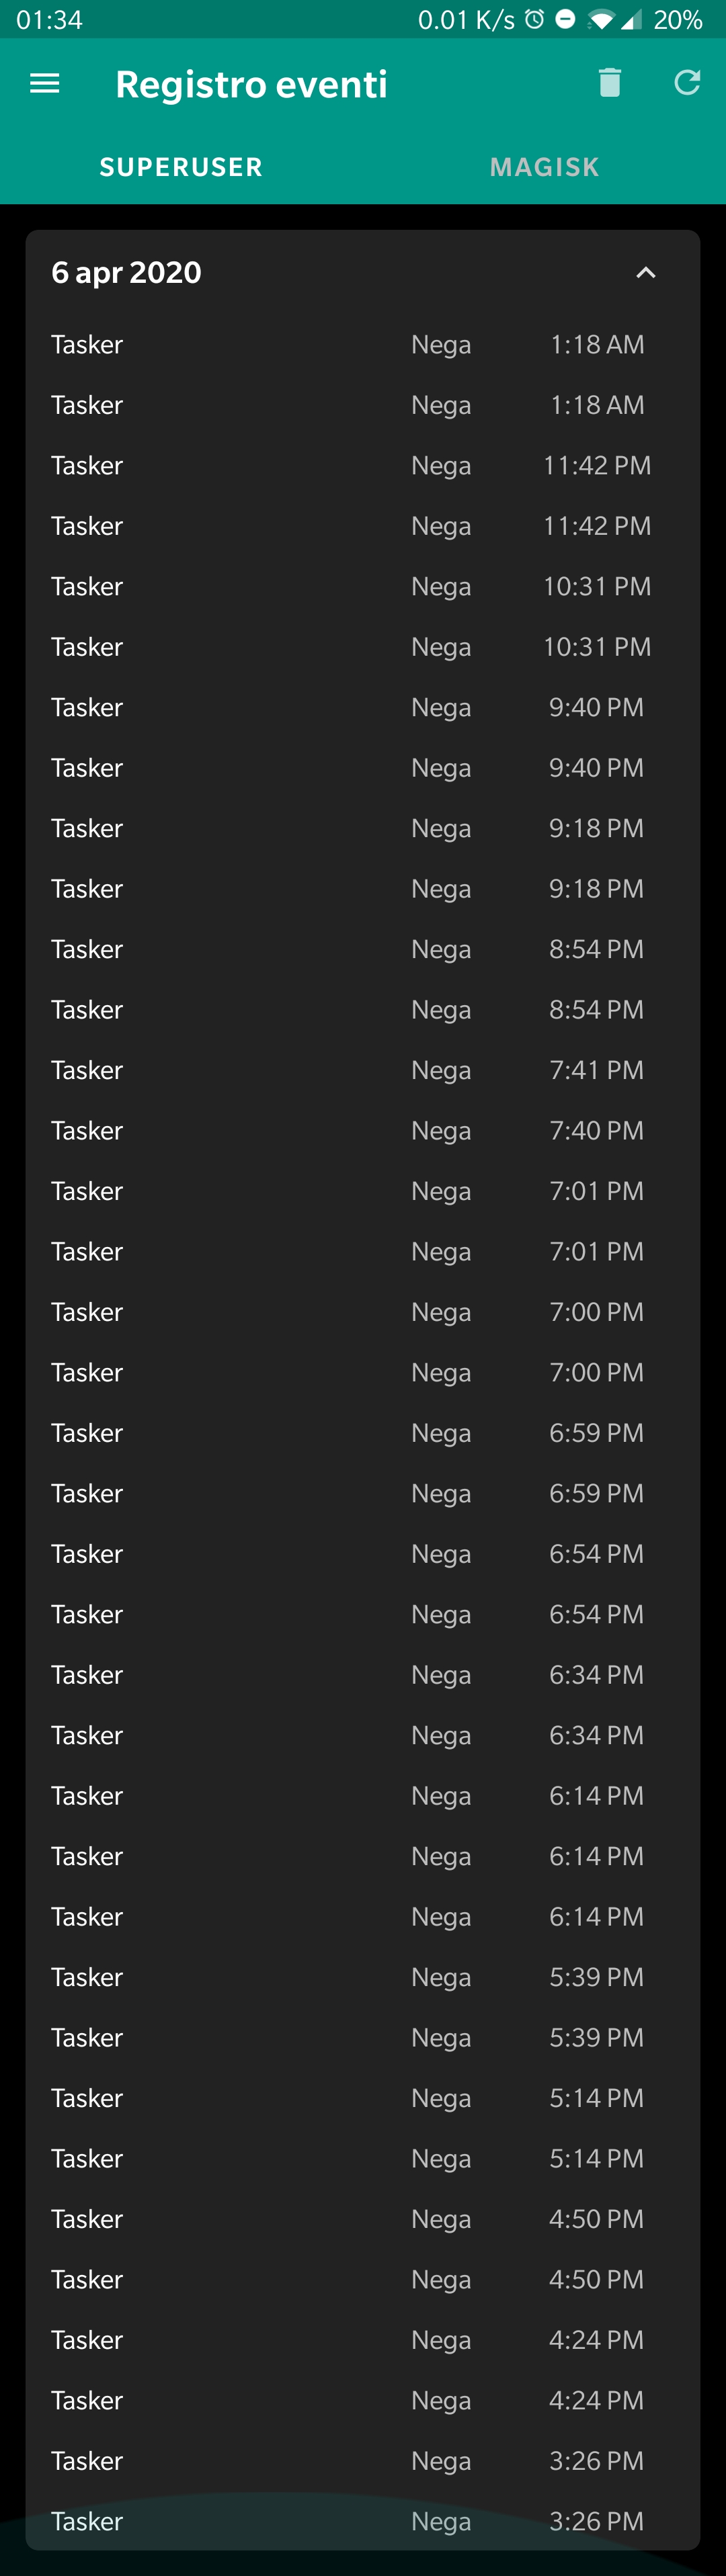The width and height of the screenshot is (726, 2576).
Task: Refresh the event log
Action: [687, 83]
